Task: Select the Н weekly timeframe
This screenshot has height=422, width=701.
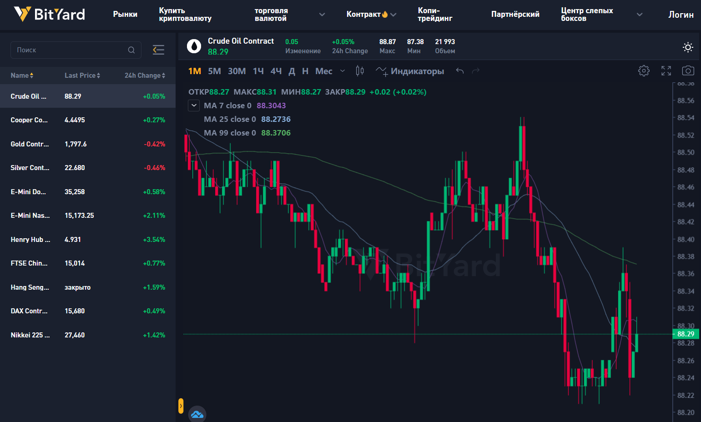Action: tap(305, 71)
